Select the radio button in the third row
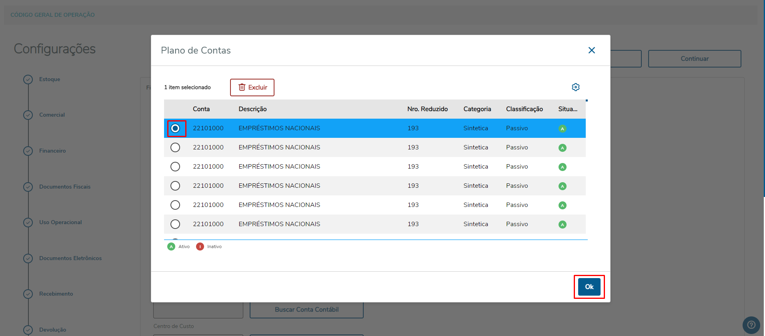Viewport: 765px width, 336px height. pos(175,167)
